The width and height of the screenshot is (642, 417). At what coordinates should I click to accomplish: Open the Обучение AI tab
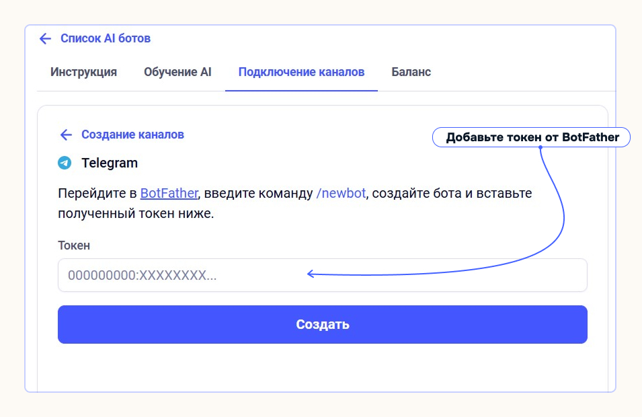pos(177,72)
